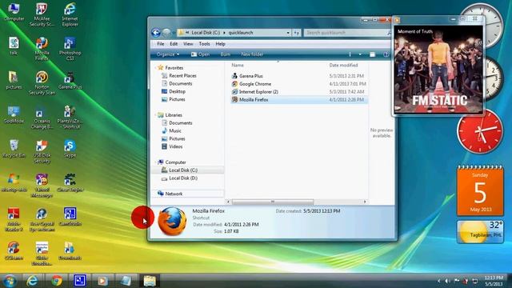Open Windows Media Player taskbar icon
This screenshot has width=512, height=288.
click(x=102, y=281)
